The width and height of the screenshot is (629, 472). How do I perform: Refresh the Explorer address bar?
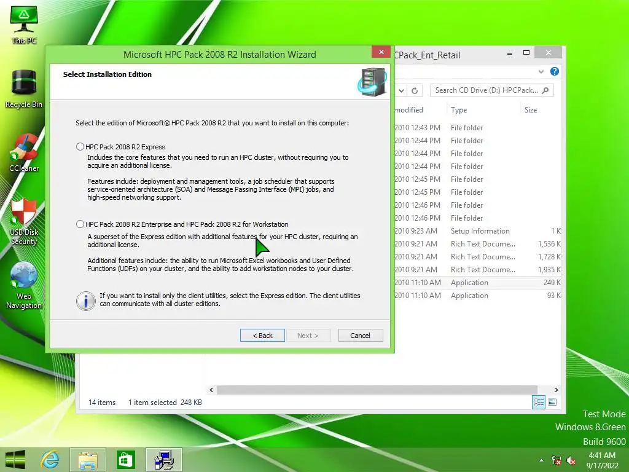point(415,90)
